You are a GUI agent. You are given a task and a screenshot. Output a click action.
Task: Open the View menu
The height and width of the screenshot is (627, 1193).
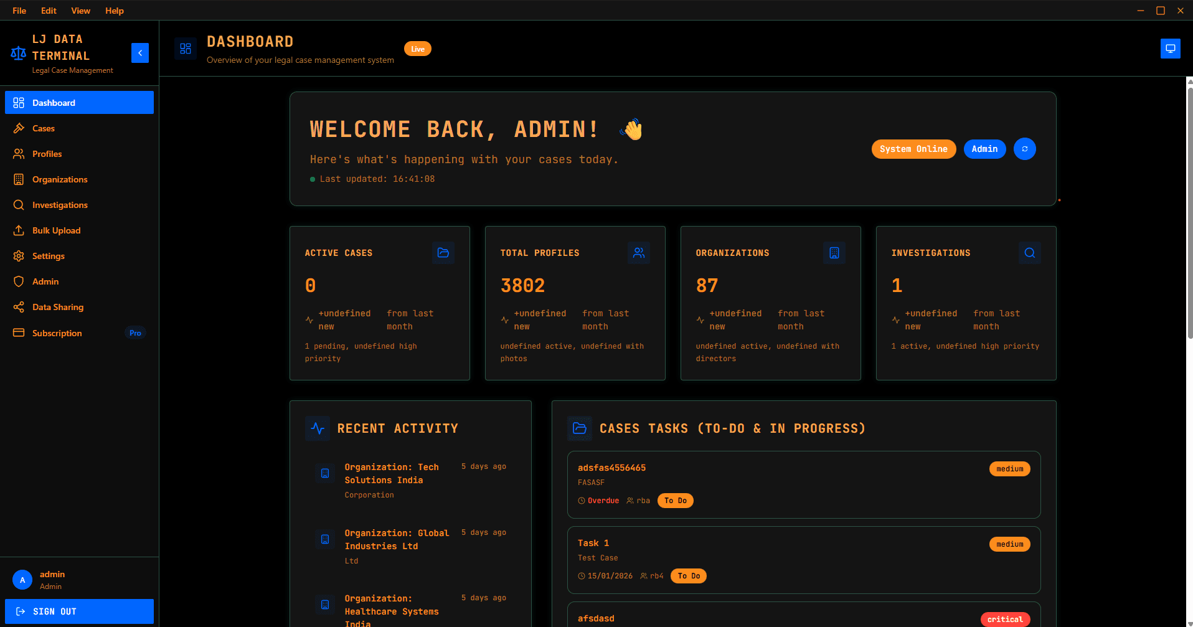pos(80,11)
